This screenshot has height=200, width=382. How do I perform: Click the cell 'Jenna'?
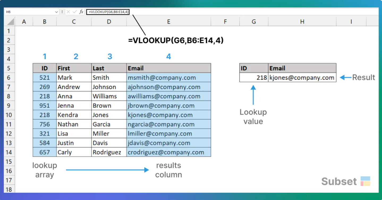74,106
